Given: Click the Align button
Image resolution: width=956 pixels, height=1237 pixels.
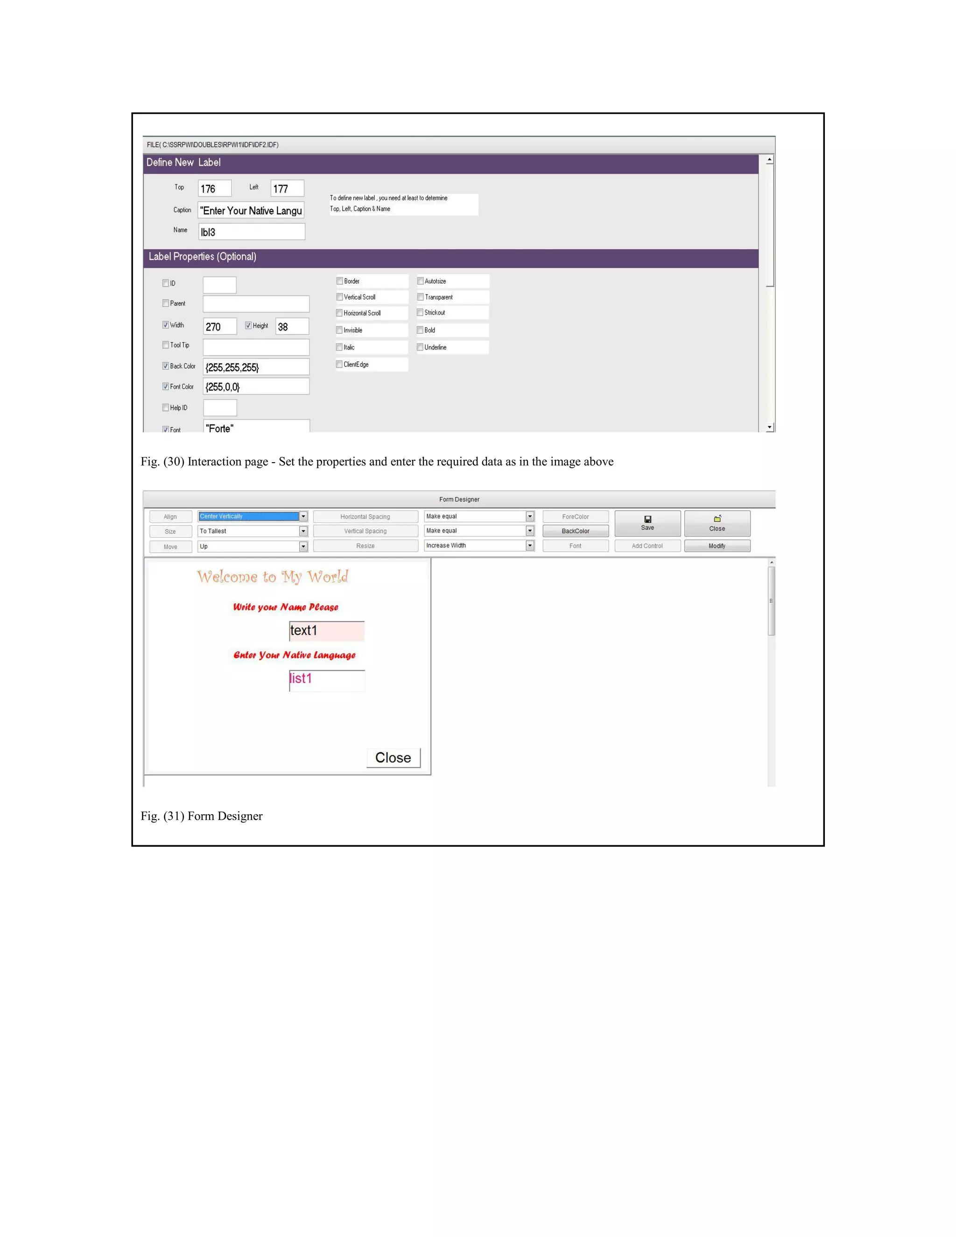Looking at the screenshot, I should [170, 517].
